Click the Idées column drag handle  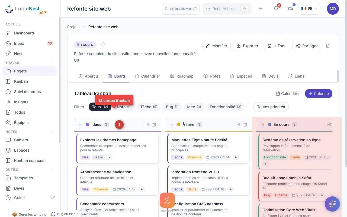[81, 125]
